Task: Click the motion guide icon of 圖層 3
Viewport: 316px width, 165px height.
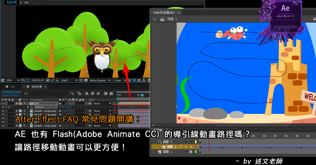Action: (x=159, y=142)
